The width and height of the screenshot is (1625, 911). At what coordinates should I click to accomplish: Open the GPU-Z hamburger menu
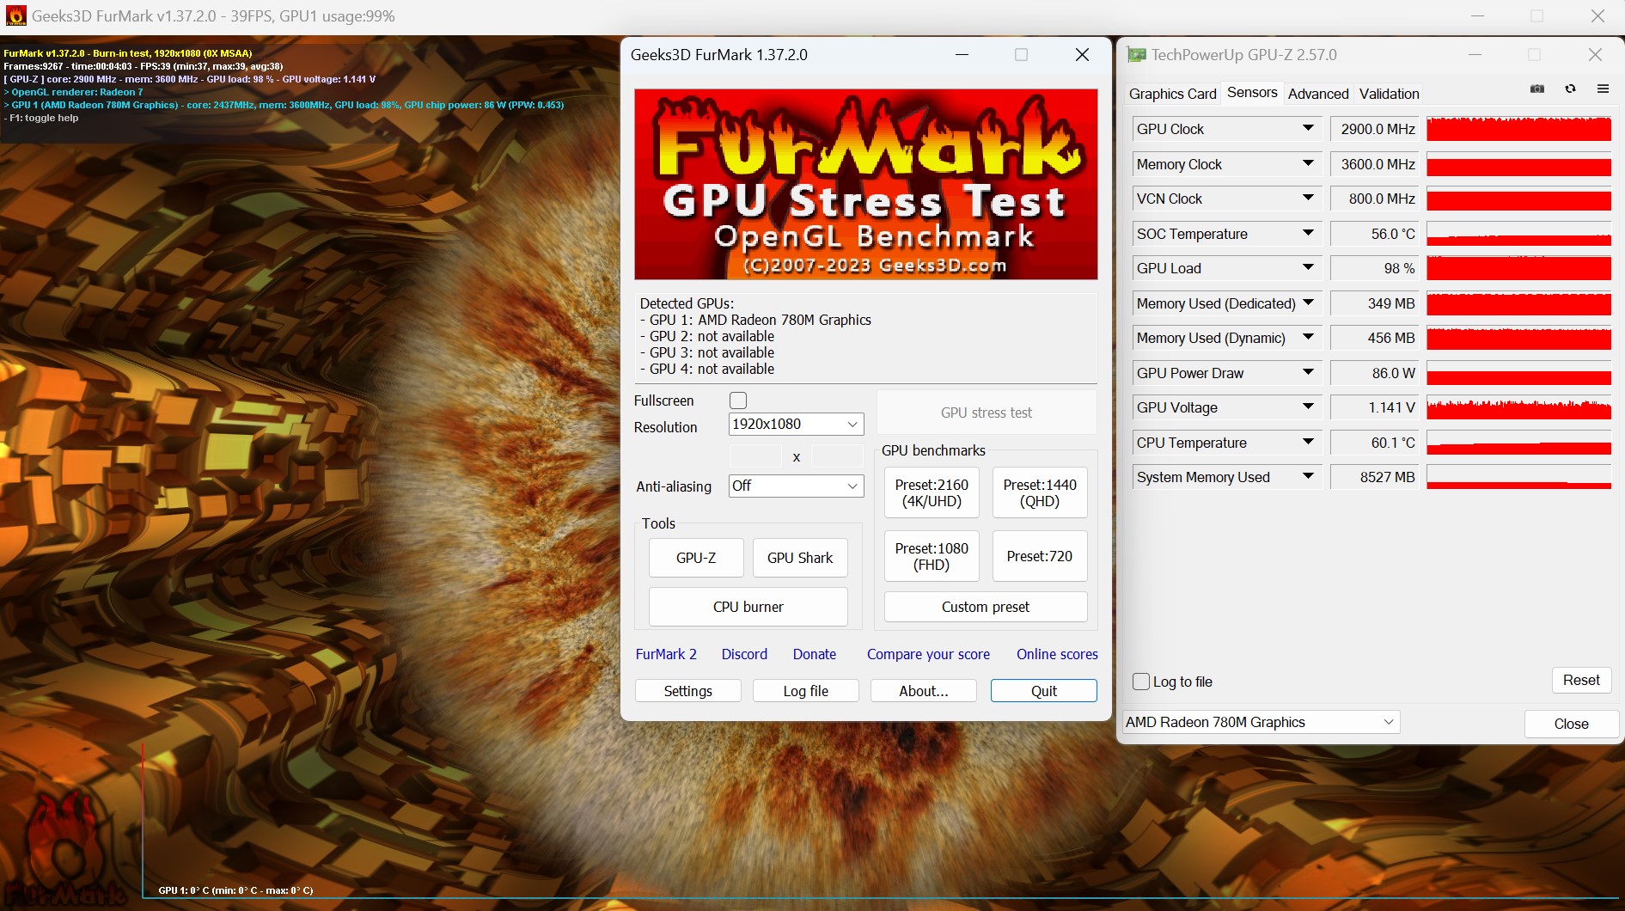pos(1603,89)
